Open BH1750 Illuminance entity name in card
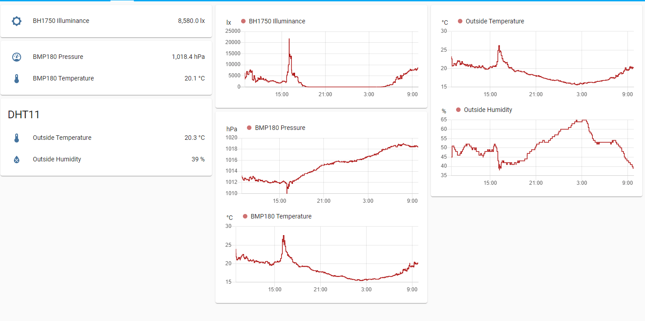 click(61, 21)
